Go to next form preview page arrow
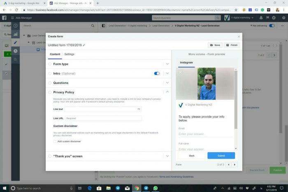This screenshot has height=192, width=288. pyautogui.click(x=235, y=164)
